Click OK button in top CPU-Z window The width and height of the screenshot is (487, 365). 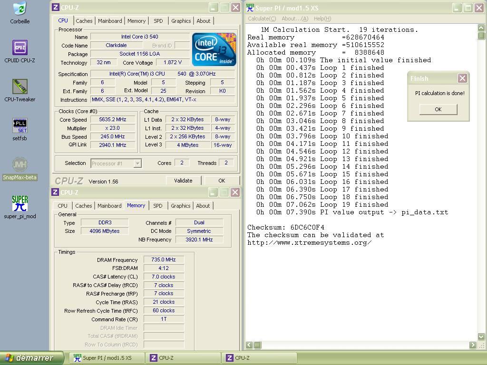point(222,181)
